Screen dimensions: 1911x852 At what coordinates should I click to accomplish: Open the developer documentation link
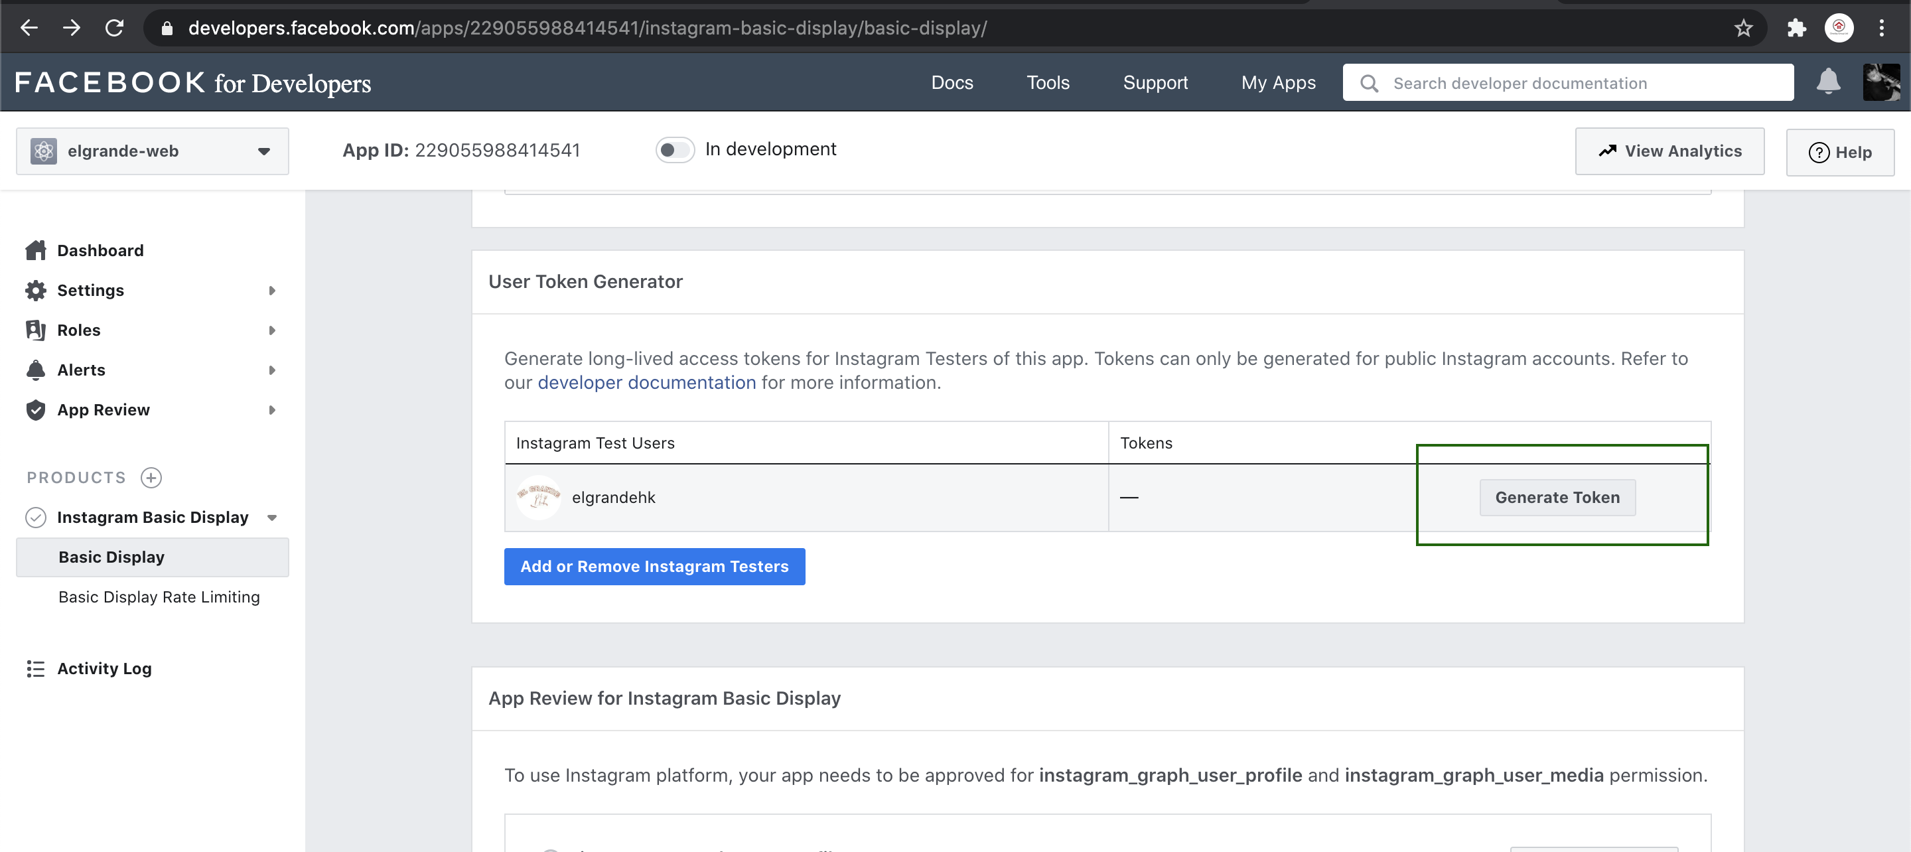pyautogui.click(x=647, y=382)
